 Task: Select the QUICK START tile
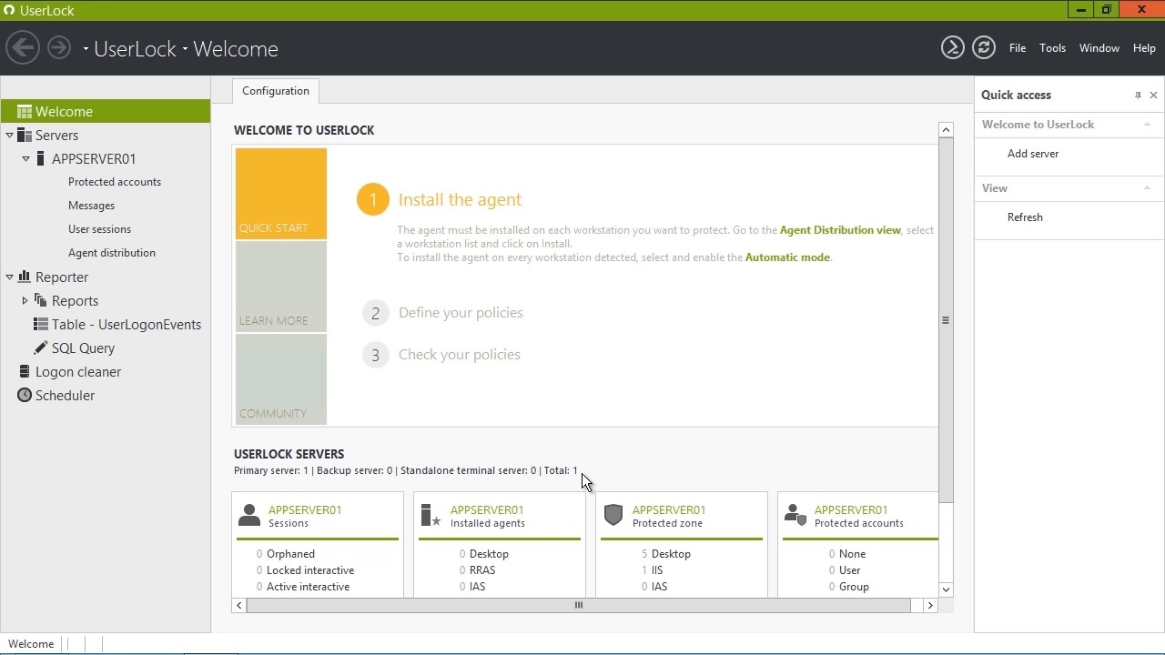coord(281,194)
